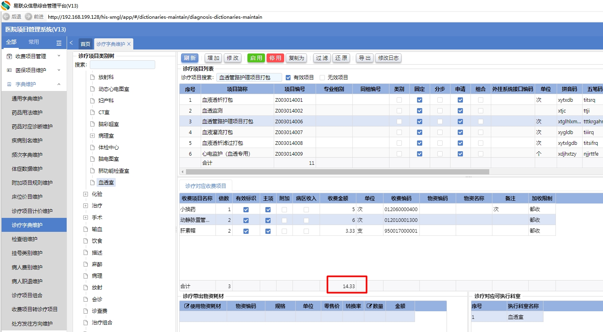Click the forward arrow icon beside 前进

28,17
